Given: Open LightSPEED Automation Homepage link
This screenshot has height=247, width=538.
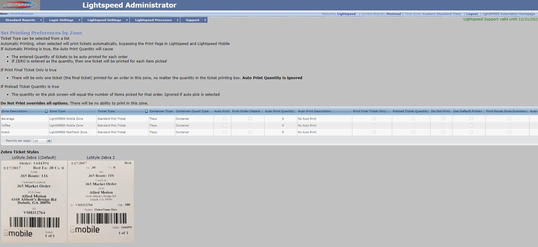Looking at the screenshot, I should [508, 14].
